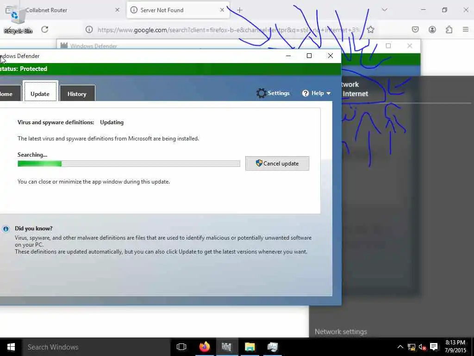The image size is (474, 356).
Task: Click the 'status: Protected' banner text
Action: click(x=24, y=69)
